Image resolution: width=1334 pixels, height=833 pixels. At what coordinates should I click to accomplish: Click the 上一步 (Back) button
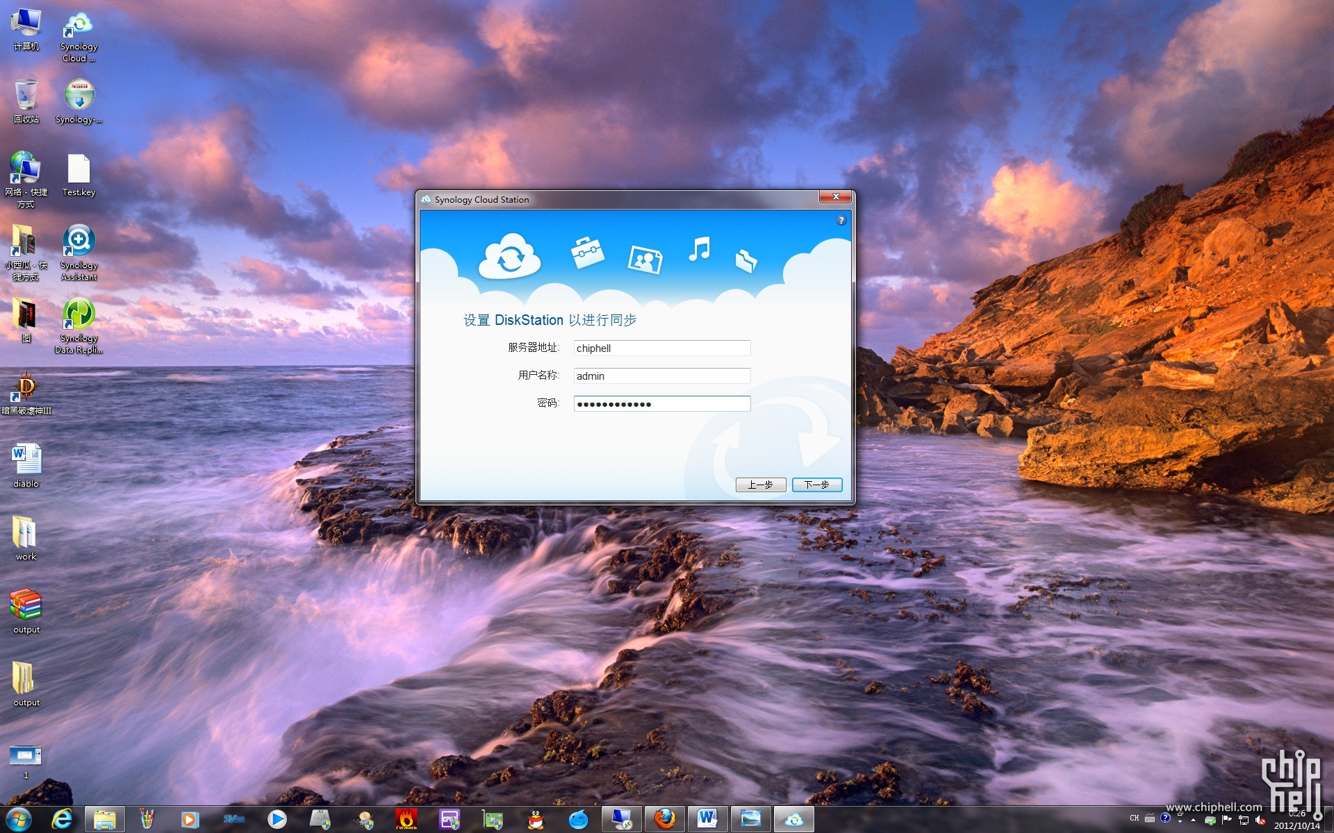coord(761,485)
